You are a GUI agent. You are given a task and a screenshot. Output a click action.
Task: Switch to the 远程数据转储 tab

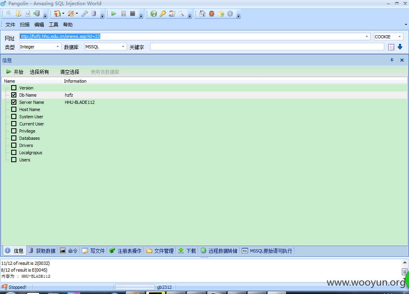[x=219, y=251]
